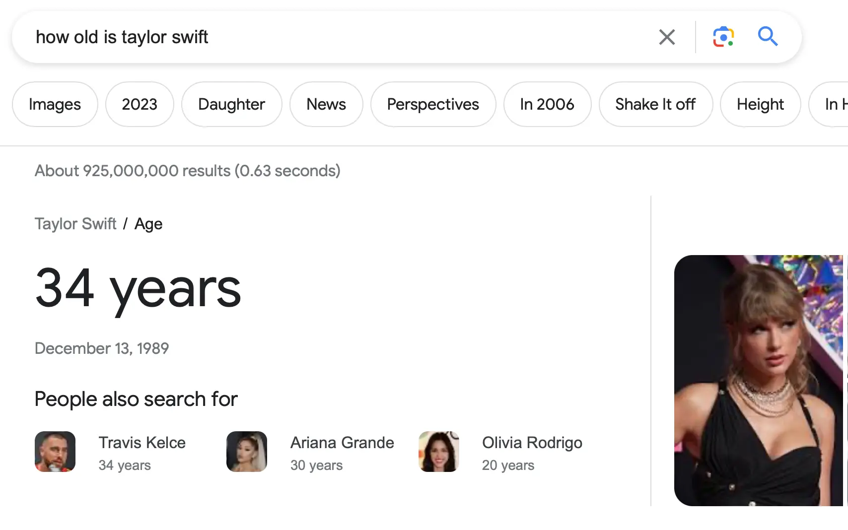Click Olivia Rodrigo's profile thumbnail
848x530 pixels.
tap(439, 452)
